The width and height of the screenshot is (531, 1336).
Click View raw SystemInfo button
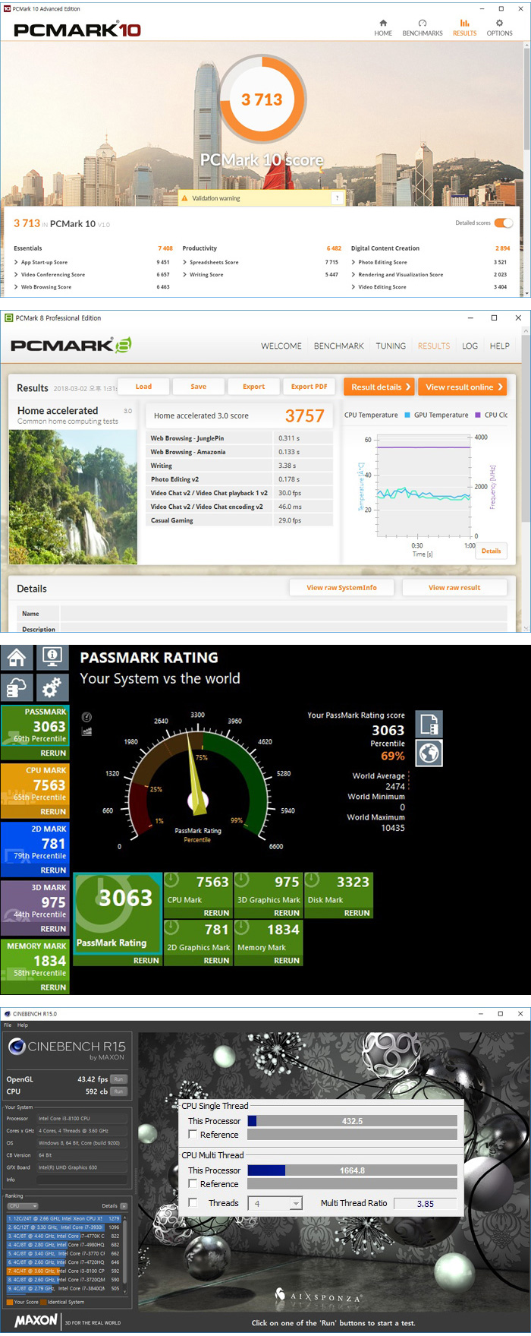342,588
